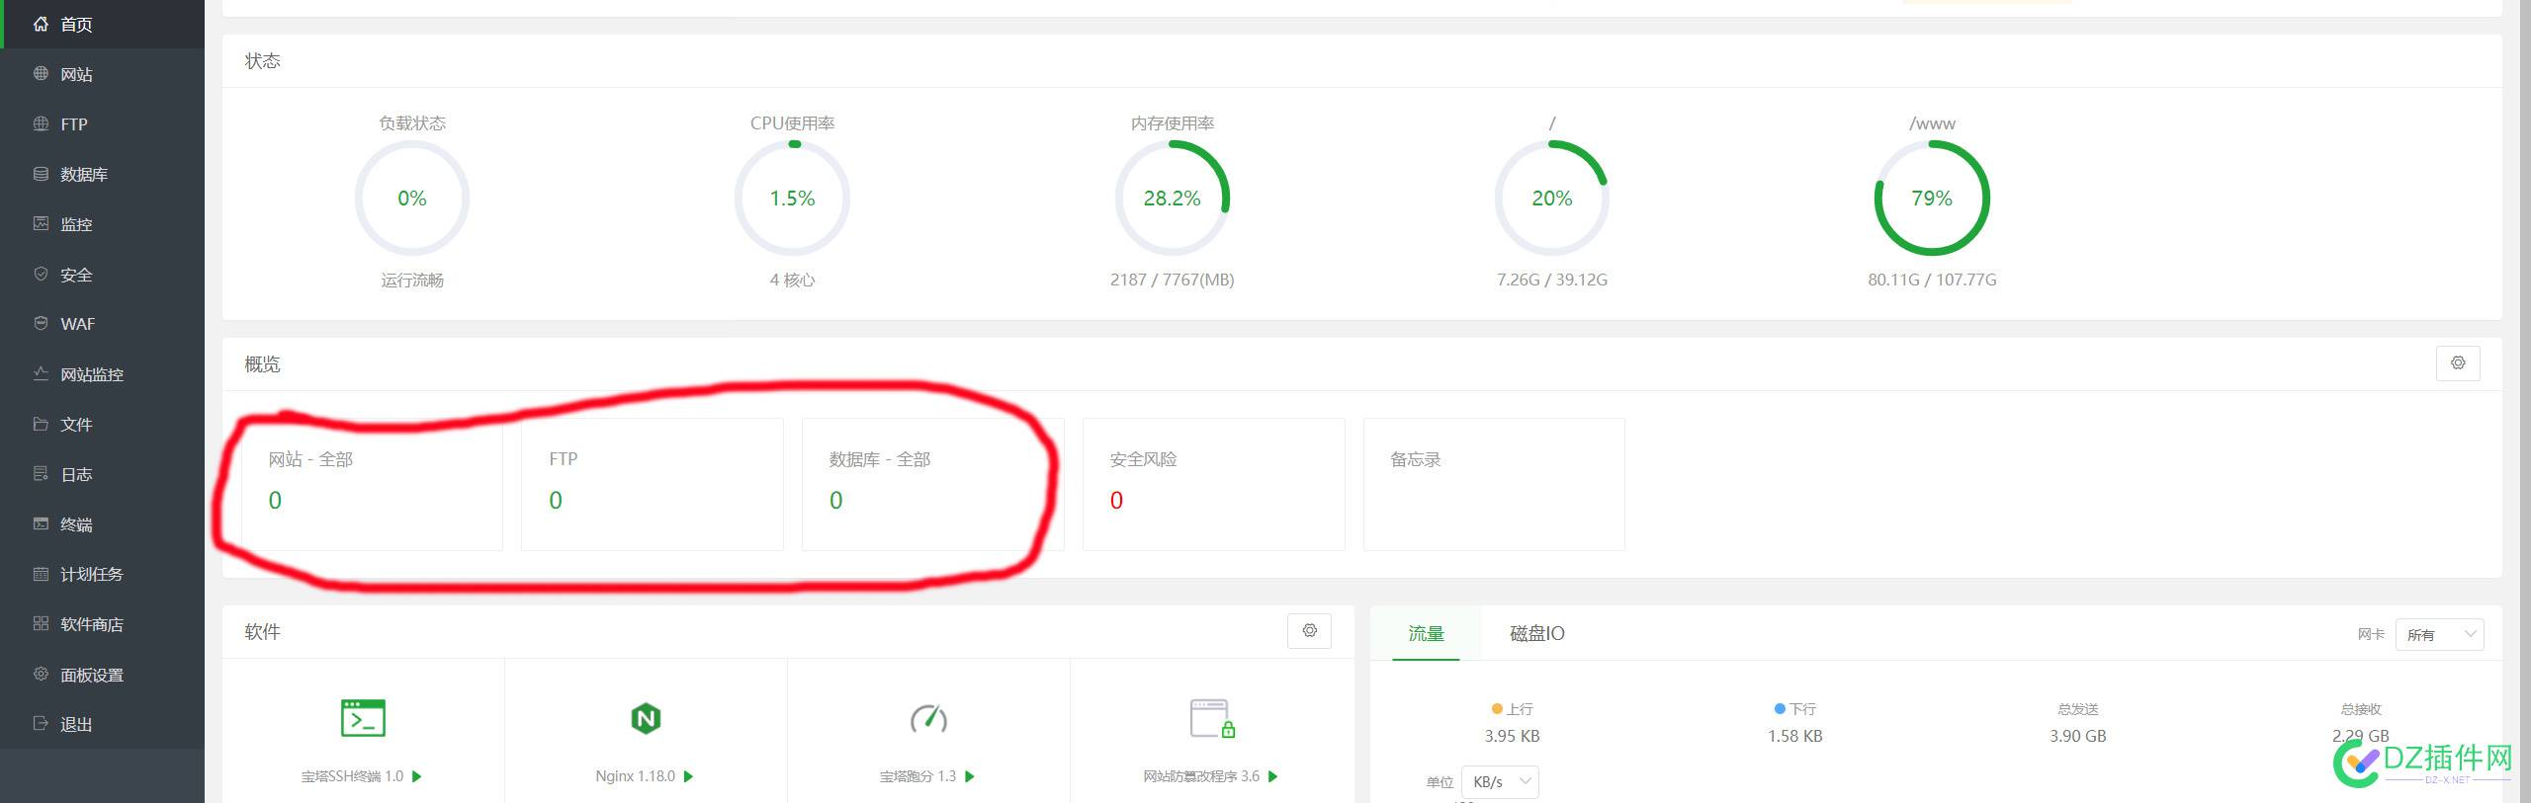The height and width of the screenshot is (803, 2531).
Task: Open software settings gear in 软件 panel
Action: [x=1309, y=630]
